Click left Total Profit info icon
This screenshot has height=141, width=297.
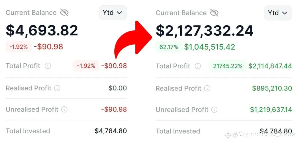[x=48, y=66]
